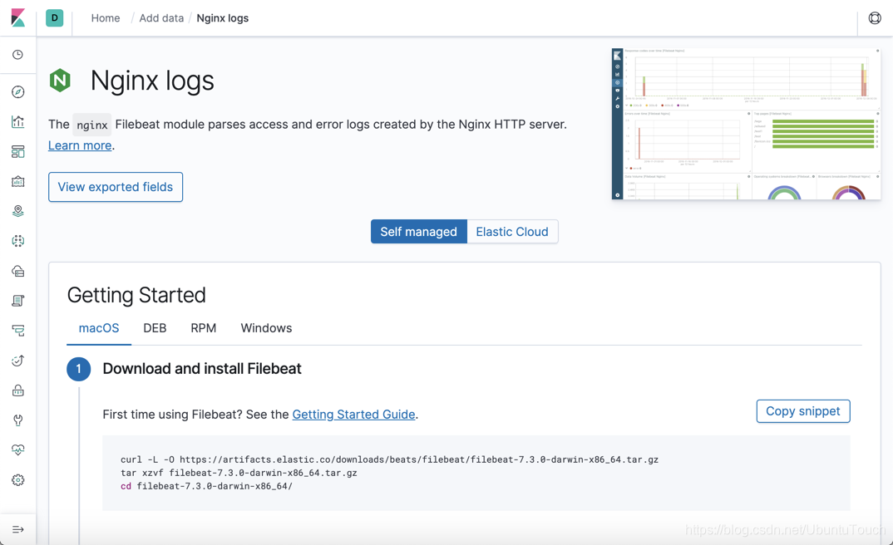This screenshot has height=545, width=893.
Task: Open the help menu at top right
Action: coord(874,17)
